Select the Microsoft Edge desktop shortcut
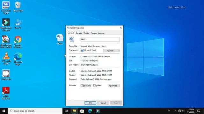Image resolution: width=204 pixels, height=114 pixels. point(18,59)
